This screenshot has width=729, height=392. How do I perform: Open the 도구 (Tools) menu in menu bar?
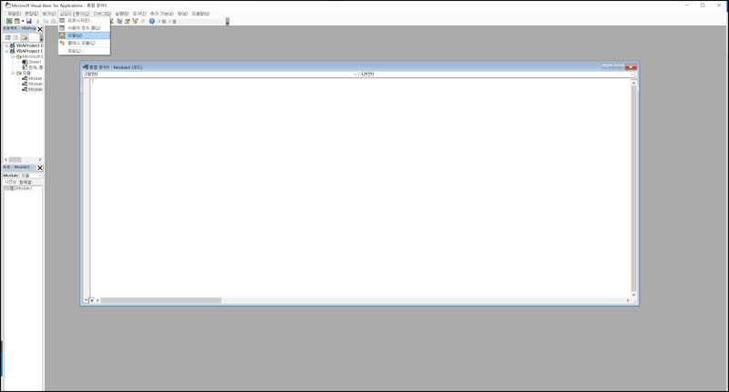139,14
